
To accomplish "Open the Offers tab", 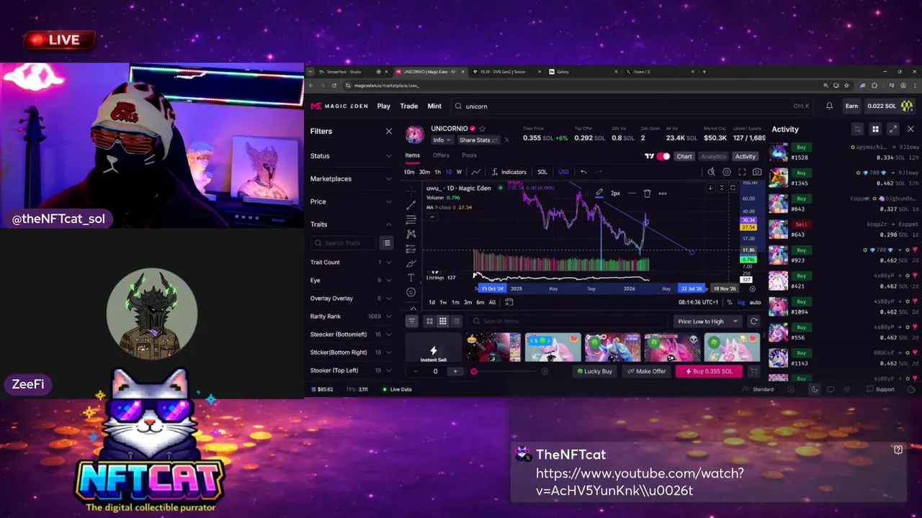I will coord(441,155).
